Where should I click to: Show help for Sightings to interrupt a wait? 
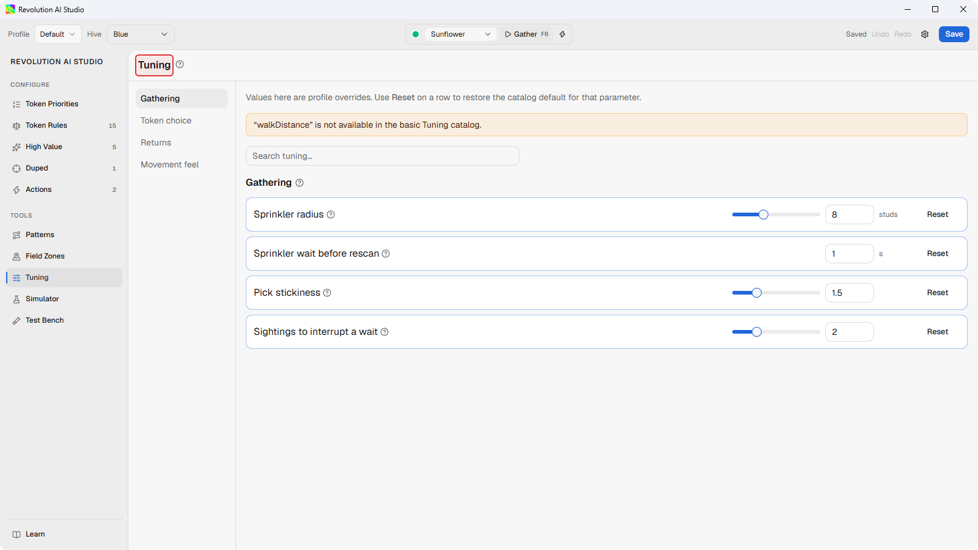click(384, 332)
